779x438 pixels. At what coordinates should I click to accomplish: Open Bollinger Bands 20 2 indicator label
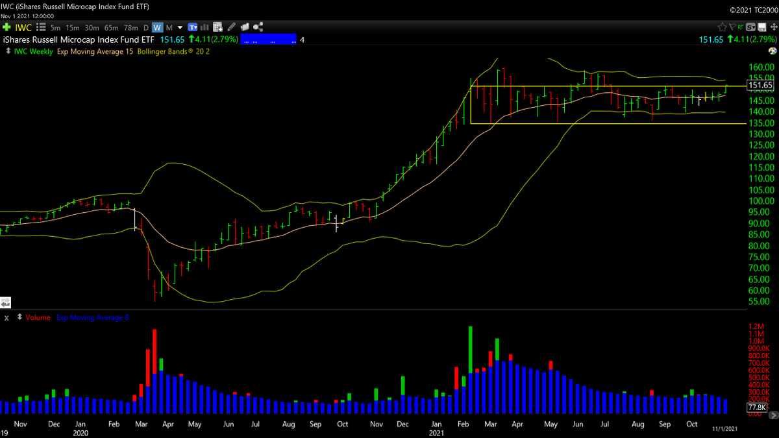pos(173,51)
